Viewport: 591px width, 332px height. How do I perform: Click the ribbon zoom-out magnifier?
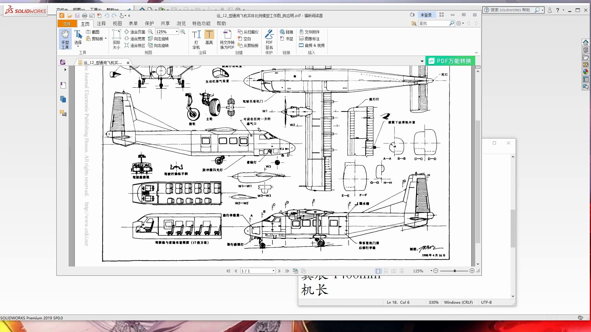point(151,32)
